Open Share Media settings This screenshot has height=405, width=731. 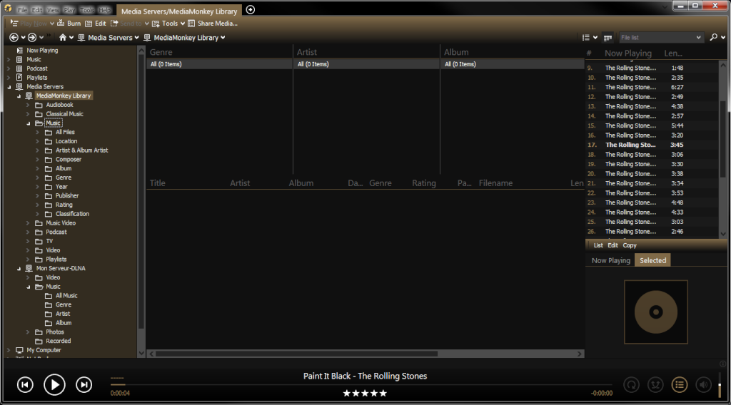pyautogui.click(x=213, y=24)
